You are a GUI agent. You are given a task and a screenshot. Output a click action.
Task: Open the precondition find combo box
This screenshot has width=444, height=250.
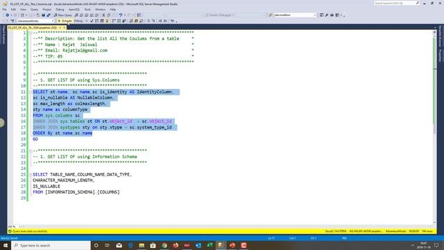[x=294, y=15]
